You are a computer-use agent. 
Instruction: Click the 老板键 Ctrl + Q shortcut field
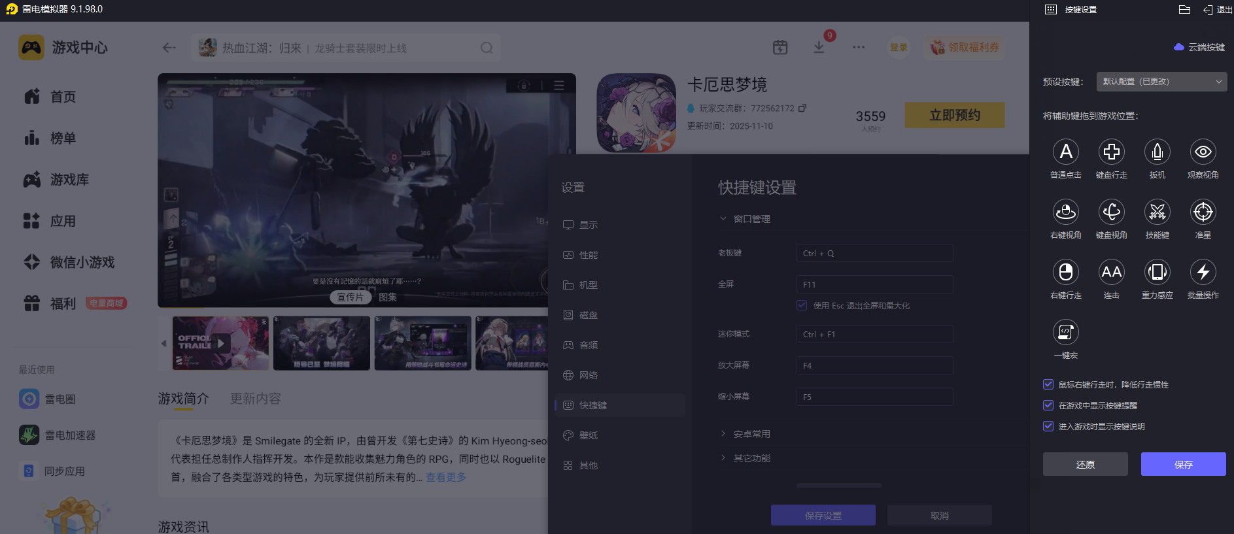(x=874, y=254)
